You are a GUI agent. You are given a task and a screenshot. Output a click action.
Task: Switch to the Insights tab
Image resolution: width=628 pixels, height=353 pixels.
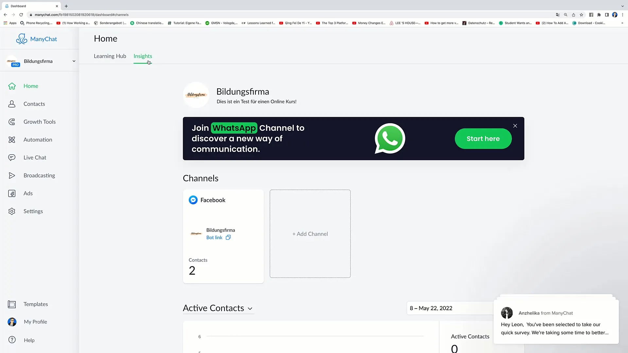click(x=143, y=56)
